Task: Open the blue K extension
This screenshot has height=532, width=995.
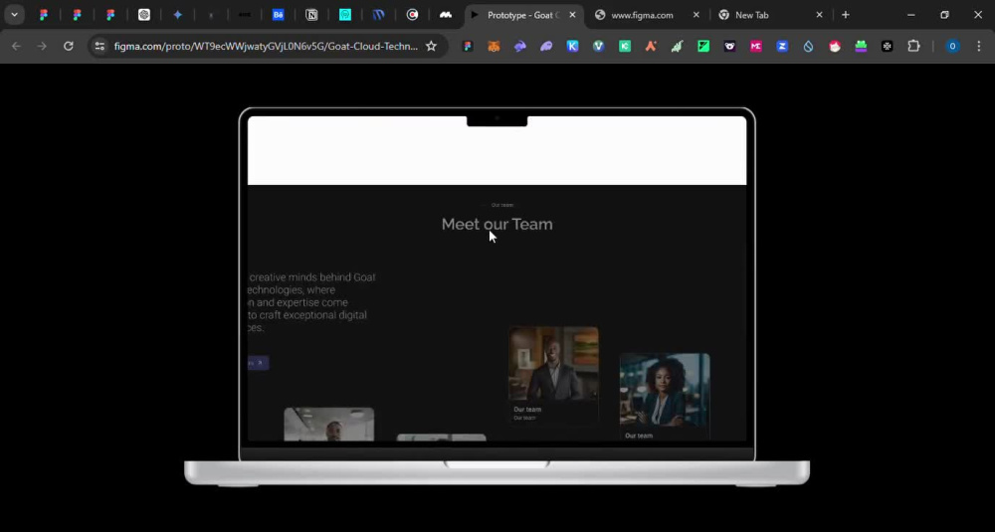Action: tap(572, 46)
